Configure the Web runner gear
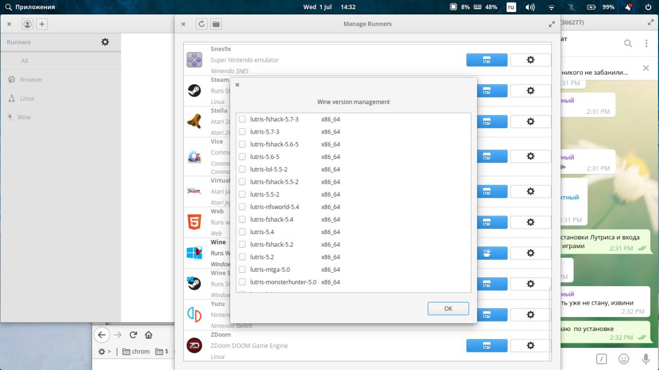 click(530, 222)
